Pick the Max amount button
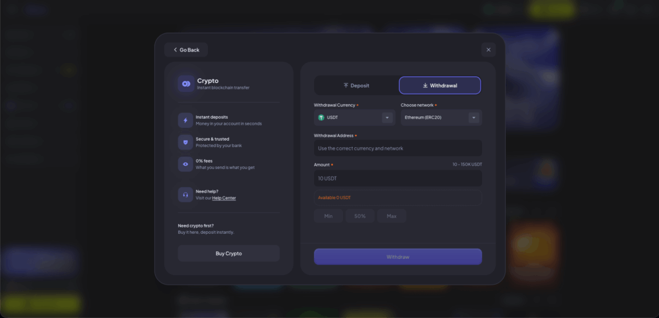Viewport: 659px width, 318px height. point(392,216)
